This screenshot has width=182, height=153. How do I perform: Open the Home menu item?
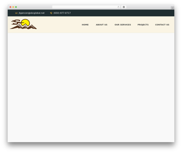point(85,25)
